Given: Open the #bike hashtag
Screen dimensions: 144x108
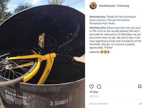Looking at the screenshot, I should (111, 23).
